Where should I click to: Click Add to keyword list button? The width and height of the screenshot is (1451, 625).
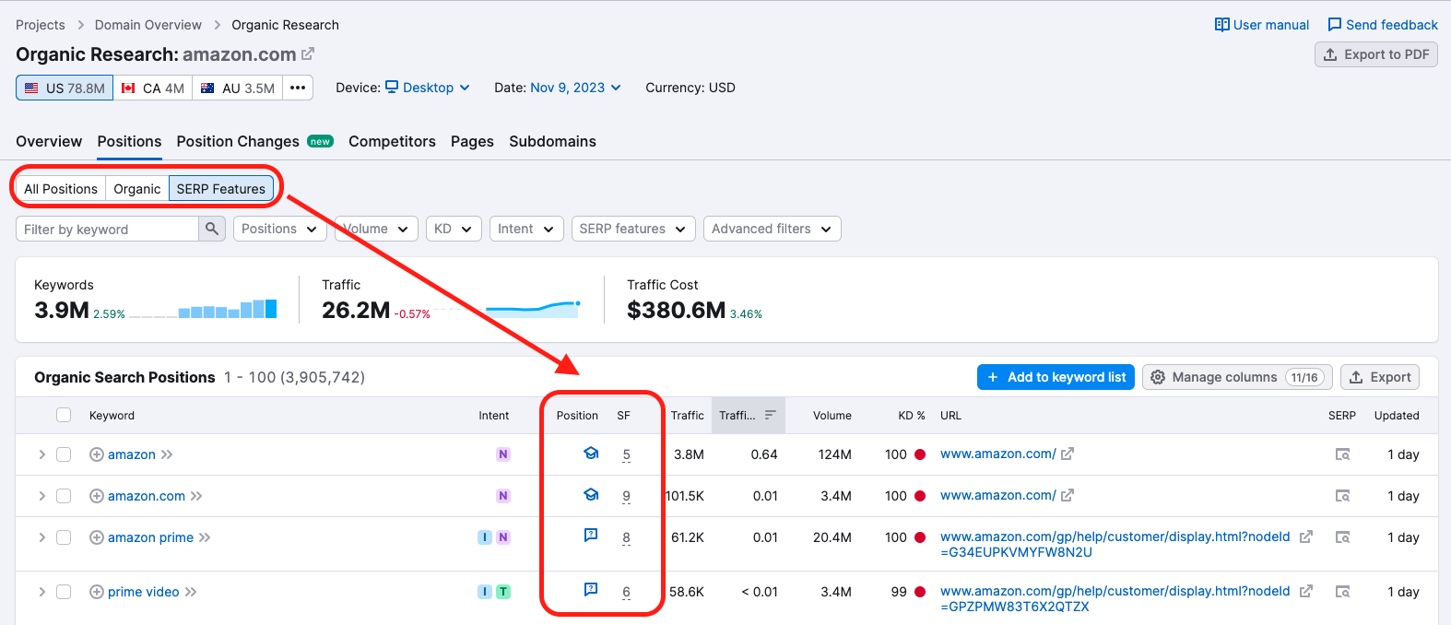pyautogui.click(x=1056, y=377)
